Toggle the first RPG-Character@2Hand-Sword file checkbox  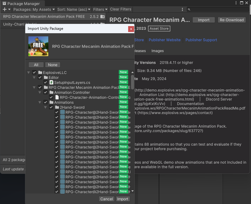(x=57, y=112)
